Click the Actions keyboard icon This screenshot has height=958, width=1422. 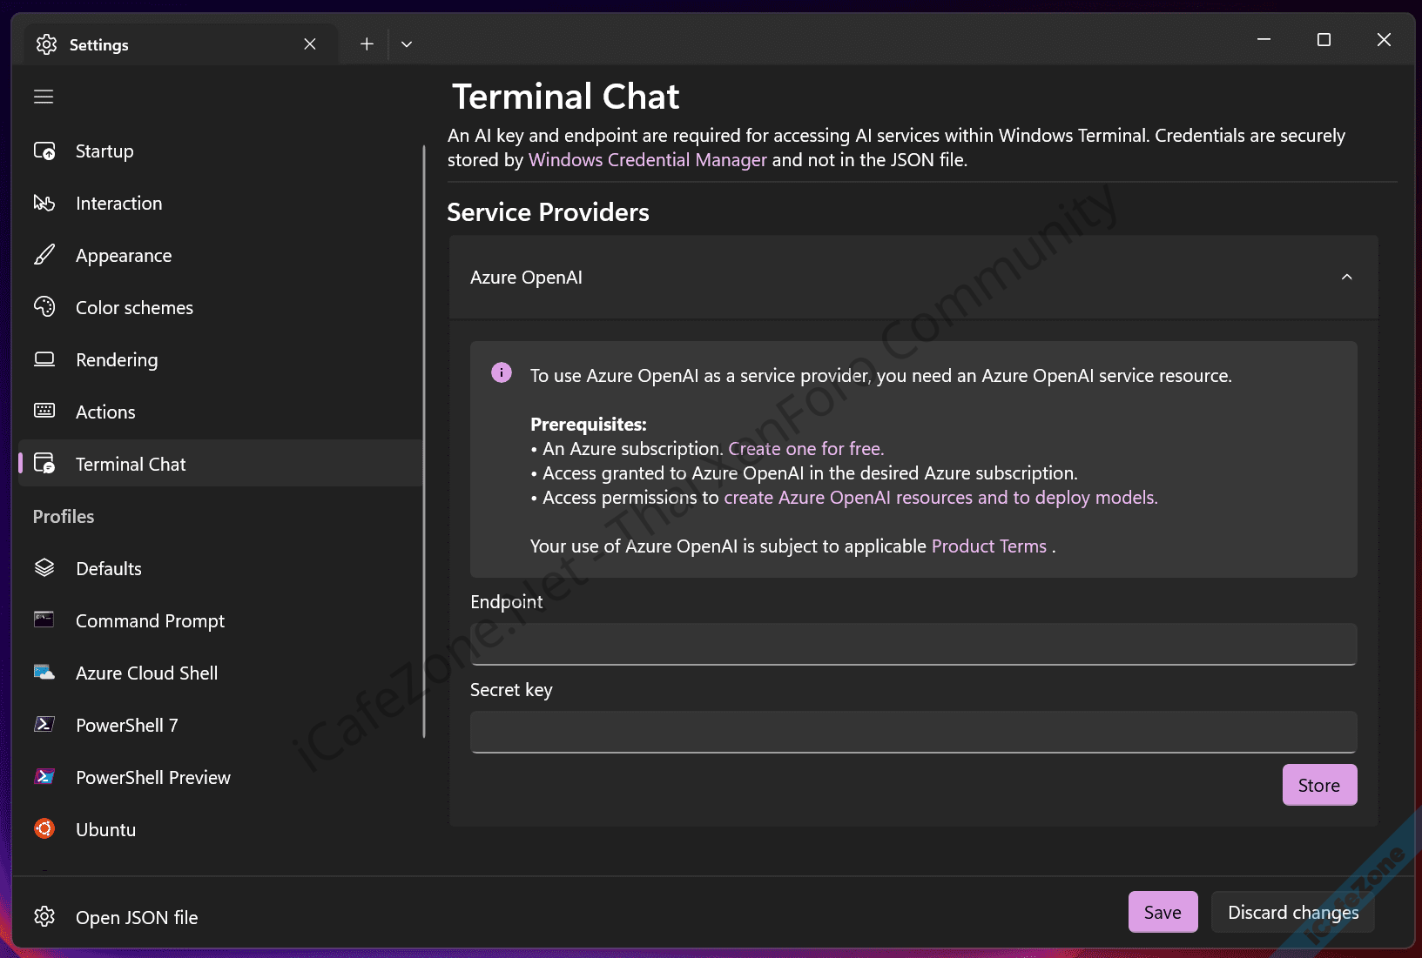[x=44, y=412]
